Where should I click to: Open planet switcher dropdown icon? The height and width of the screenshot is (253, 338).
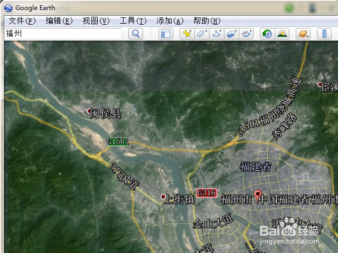[303, 34]
